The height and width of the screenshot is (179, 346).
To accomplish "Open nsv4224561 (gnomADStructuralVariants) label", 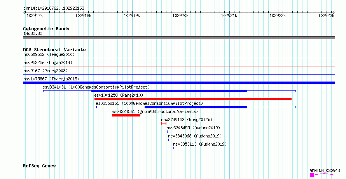I will coord(155,111).
